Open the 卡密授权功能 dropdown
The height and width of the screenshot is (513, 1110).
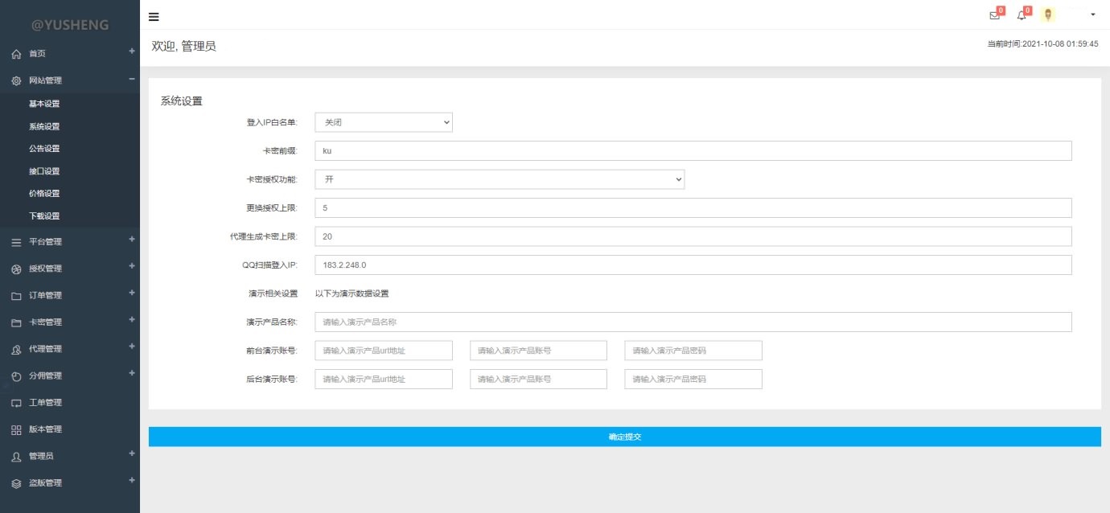[499, 179]
